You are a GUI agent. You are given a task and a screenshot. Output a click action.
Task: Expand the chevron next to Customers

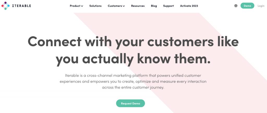pyautogui.click(x=124, y=6)
